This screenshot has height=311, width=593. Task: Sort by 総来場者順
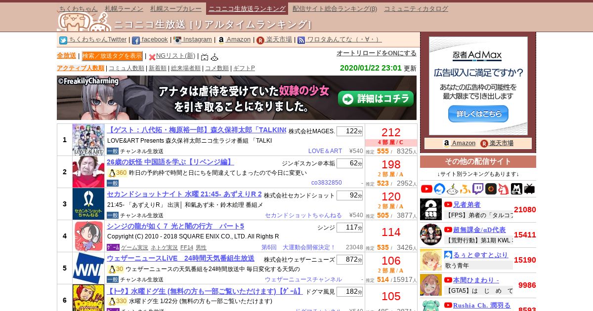186,68
